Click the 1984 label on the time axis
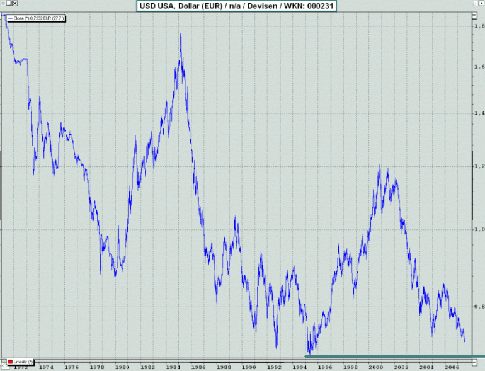Screen dimensions: 485x371 [x=173, y=367]
